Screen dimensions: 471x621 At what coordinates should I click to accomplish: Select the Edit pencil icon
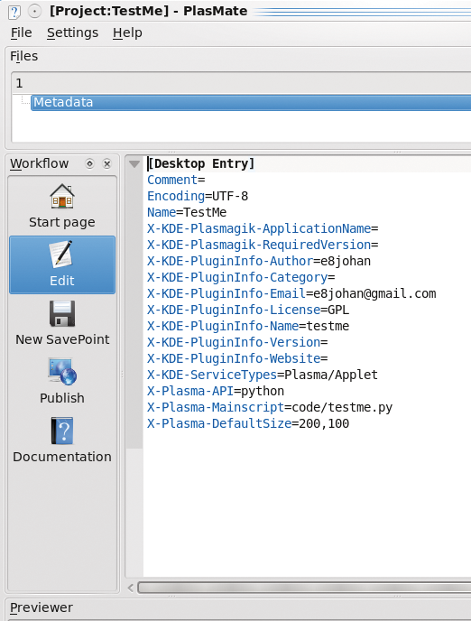(61, 254)
